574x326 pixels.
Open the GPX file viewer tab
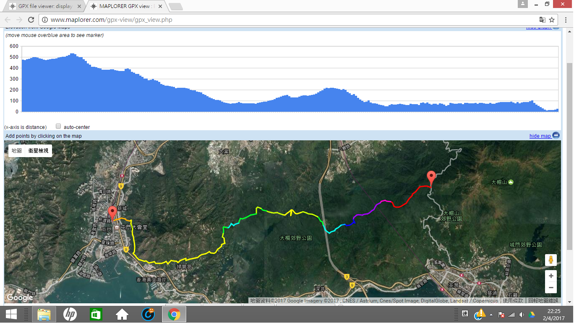tap(45, 6)
